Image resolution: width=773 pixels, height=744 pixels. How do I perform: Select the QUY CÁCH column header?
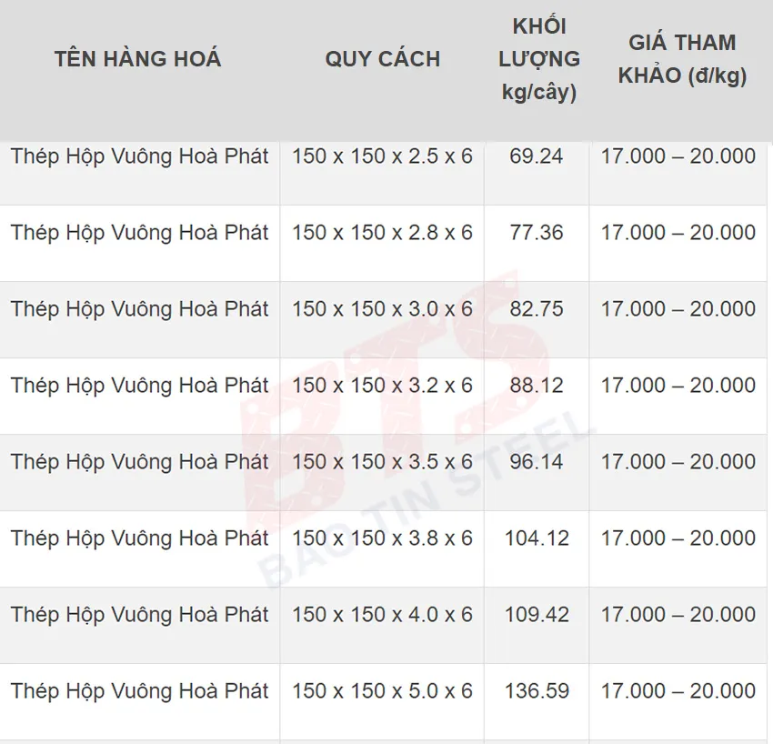[x=383, y=59]
